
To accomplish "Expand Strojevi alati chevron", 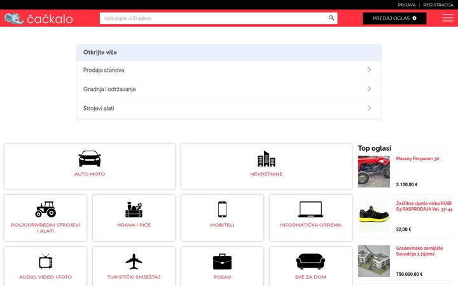I will (x=369, y=108).
